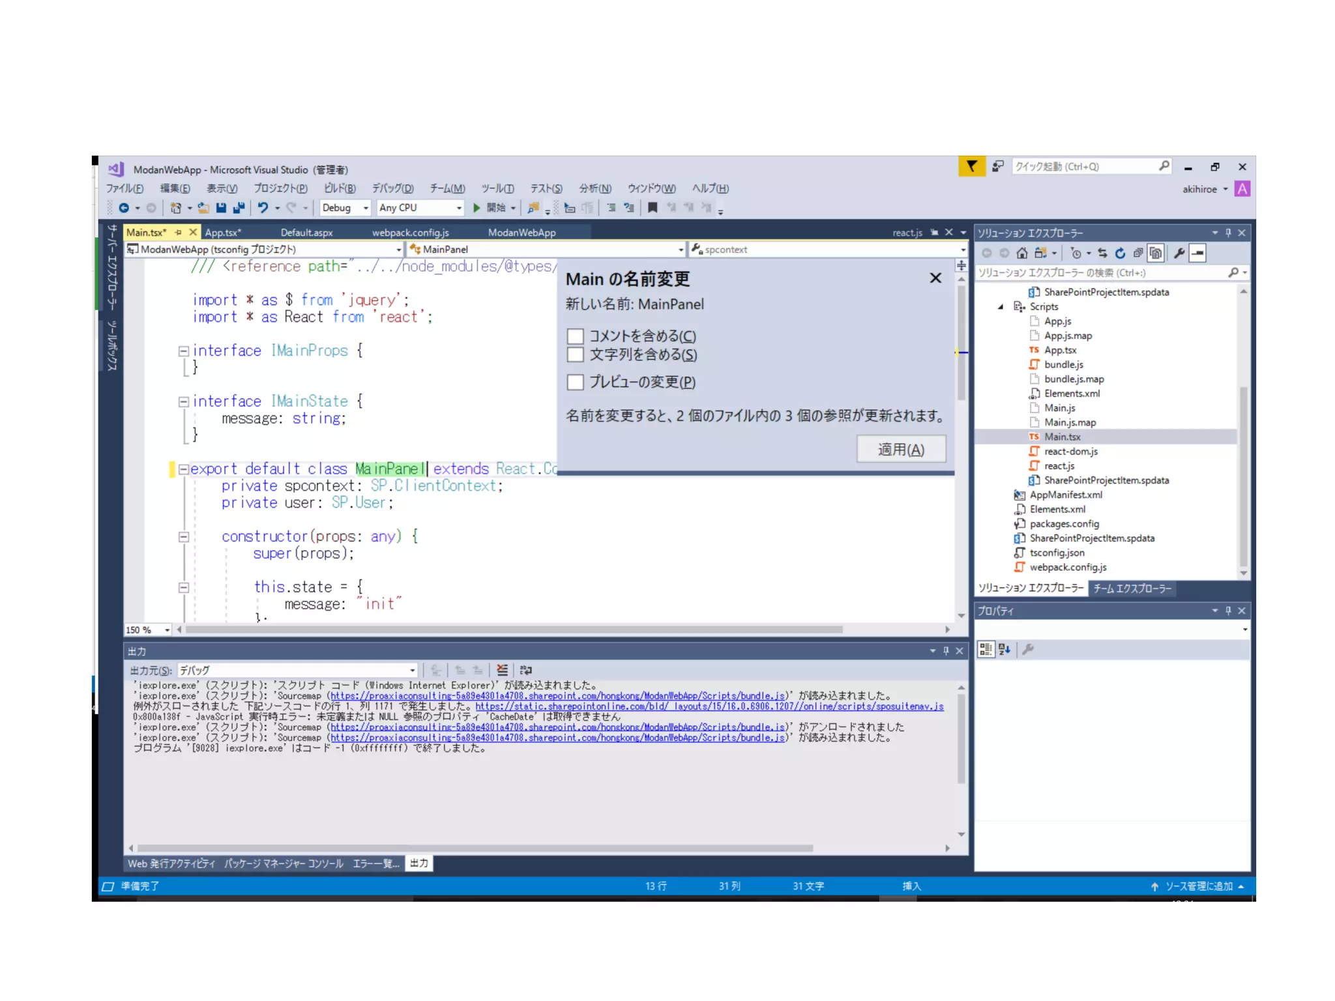Screen dimensions: 1335x1001
Task: Click the Home icon in Solution Explorer
Action: pos(1022,253)
